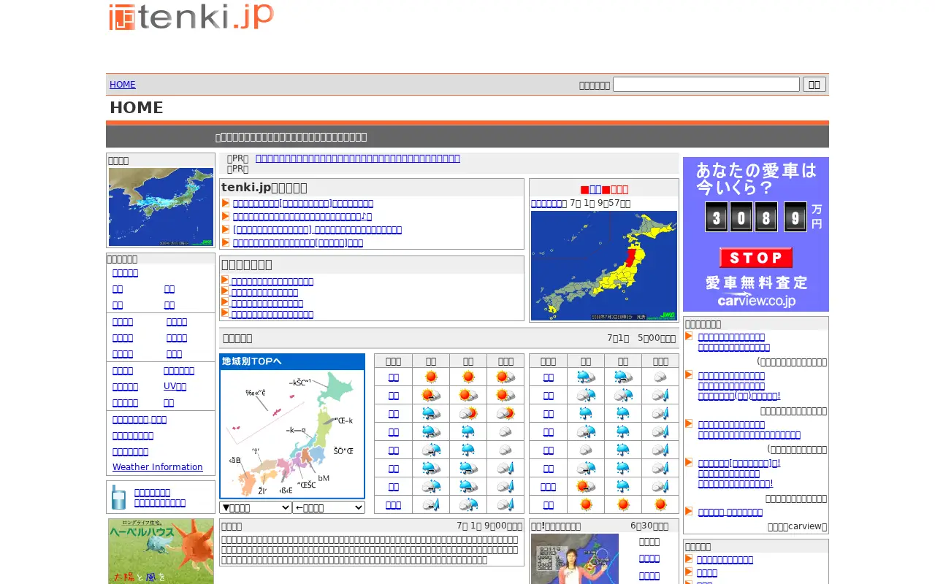The image size is (935, 584).
Task: Click the cloud icon in right forecast table's first row, last column
Action: click(660, 377)
